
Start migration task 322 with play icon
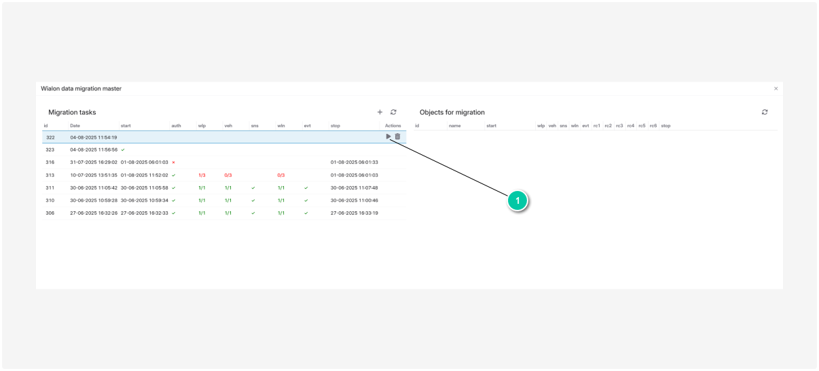tap(388, 137)
